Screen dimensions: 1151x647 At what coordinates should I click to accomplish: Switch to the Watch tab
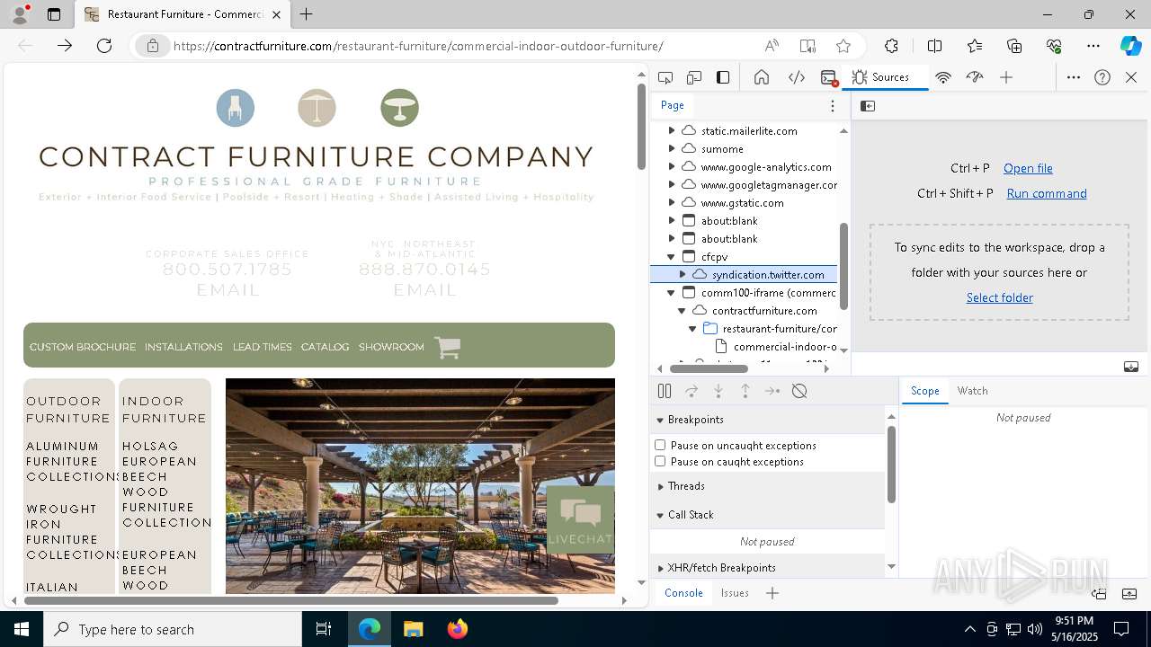(972, 391)
